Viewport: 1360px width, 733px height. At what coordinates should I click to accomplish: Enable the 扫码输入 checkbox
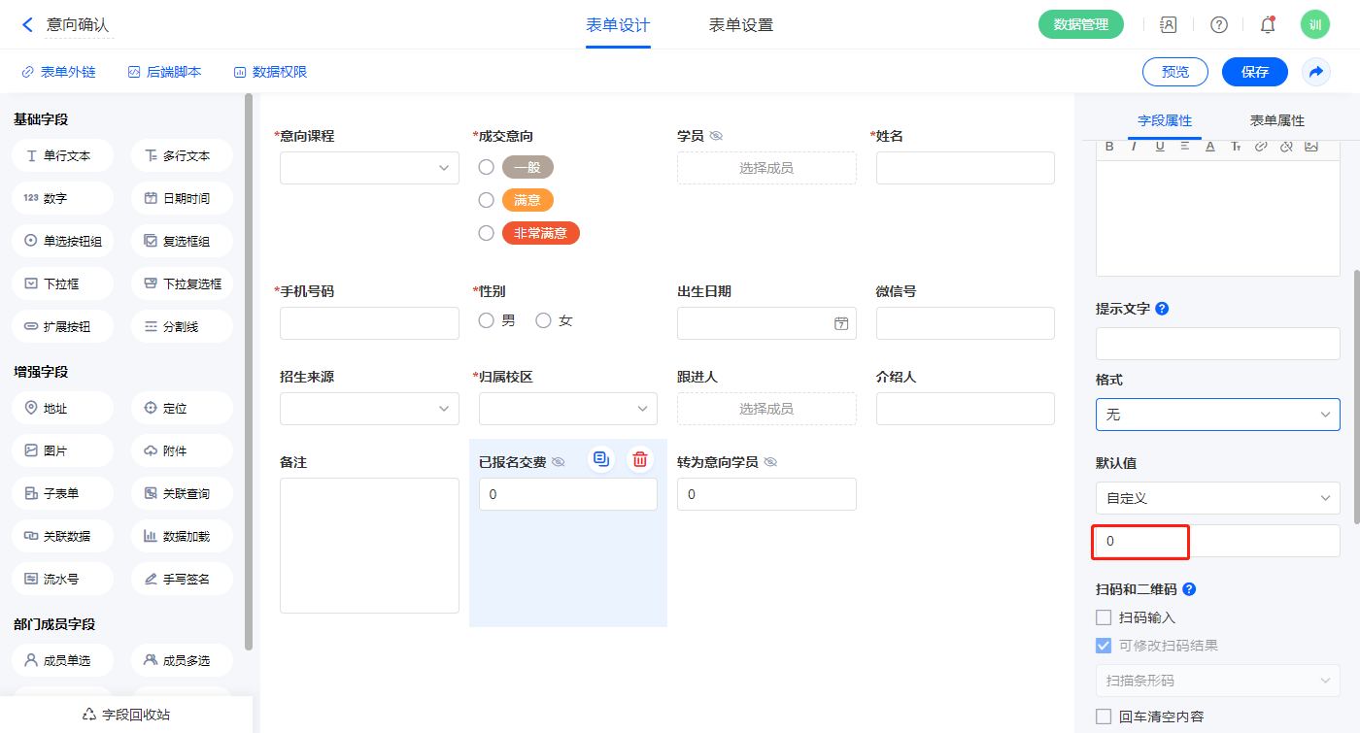click(1104, 617)
